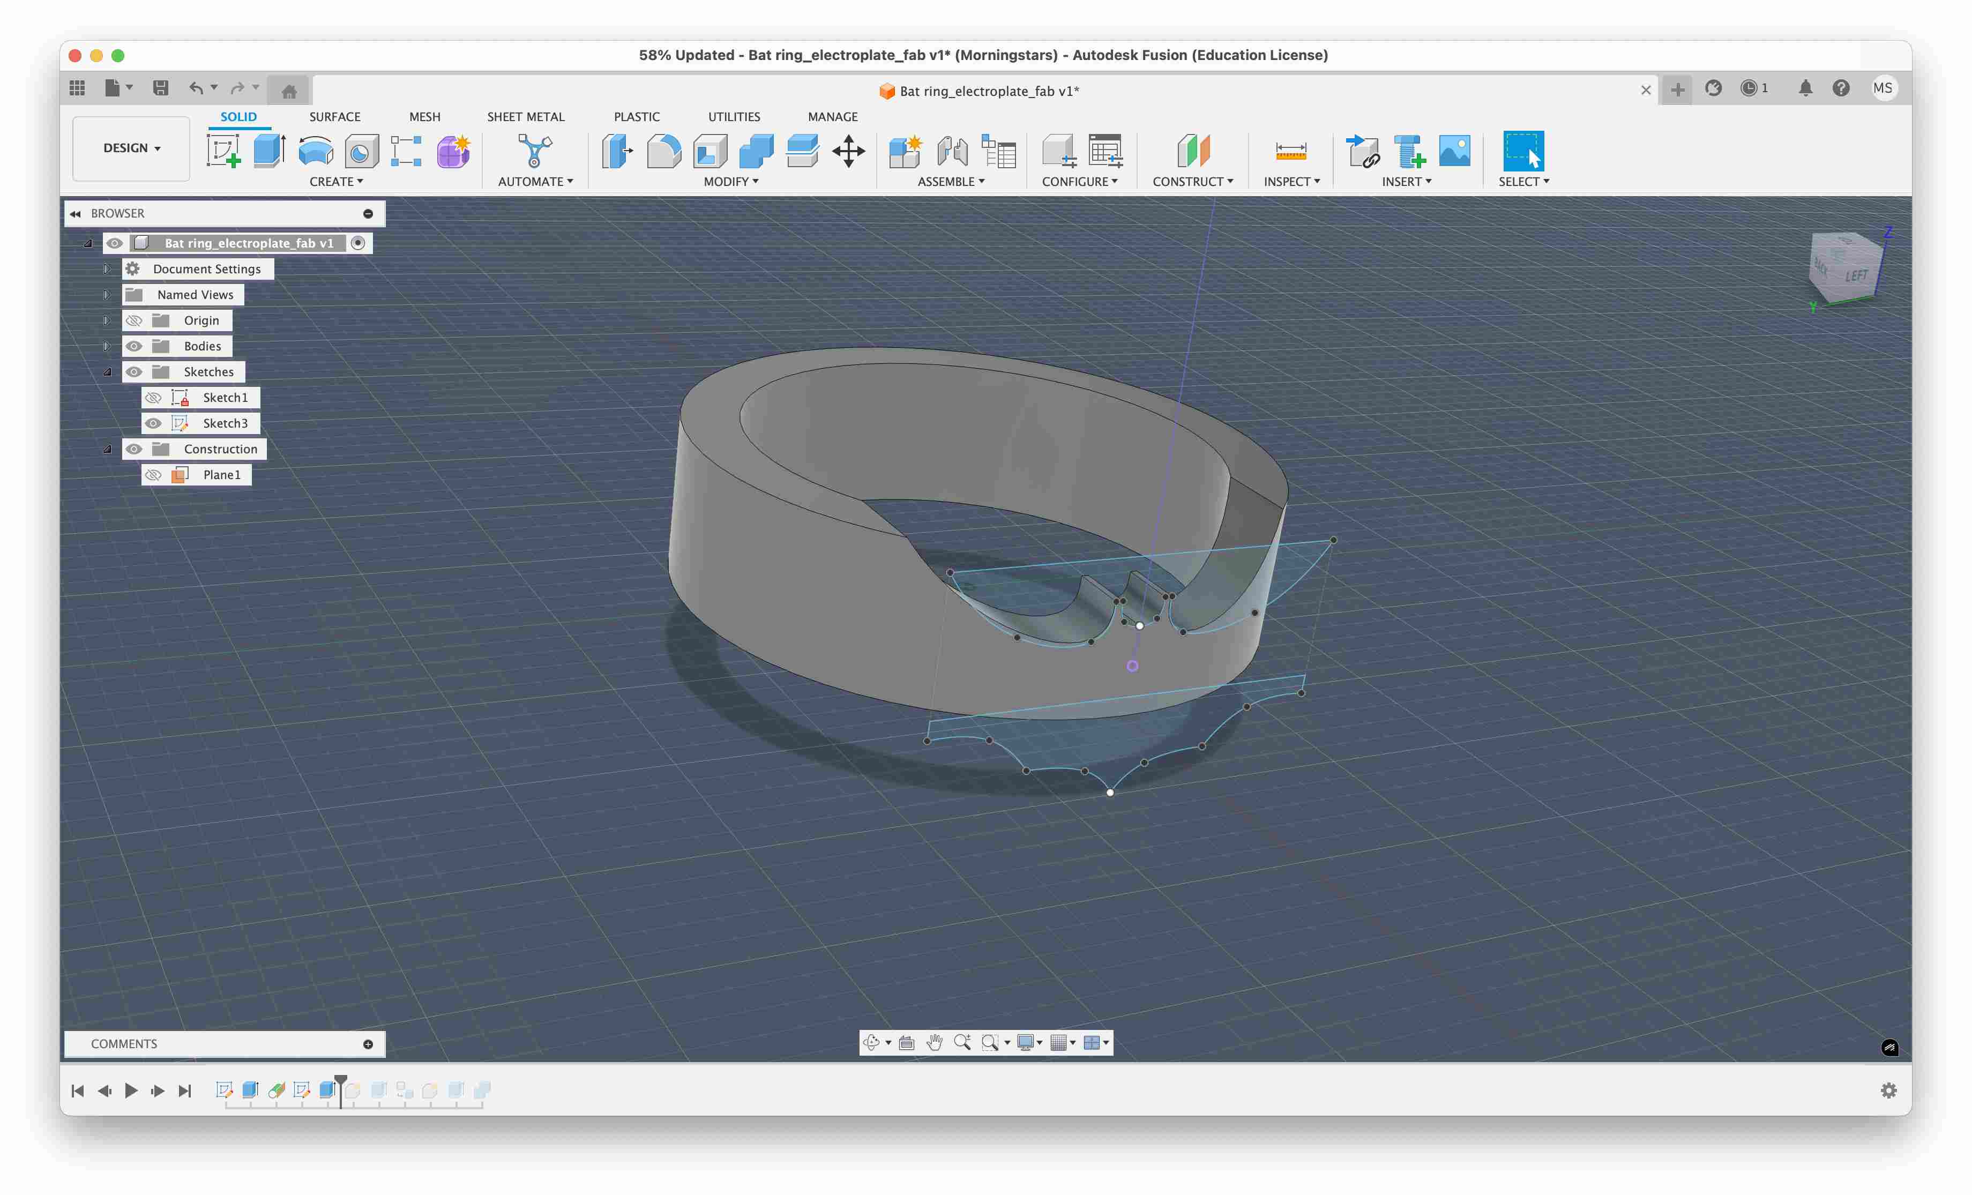
Task: Click the Zoom magnifier tool
Action: (x=962, y=1042)
